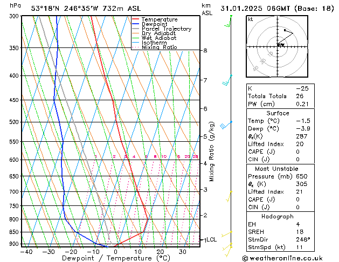Click the Most Unstable 'Lifted Index' value 21
This screenshot has width=339, height=262.
coord(299,192)
